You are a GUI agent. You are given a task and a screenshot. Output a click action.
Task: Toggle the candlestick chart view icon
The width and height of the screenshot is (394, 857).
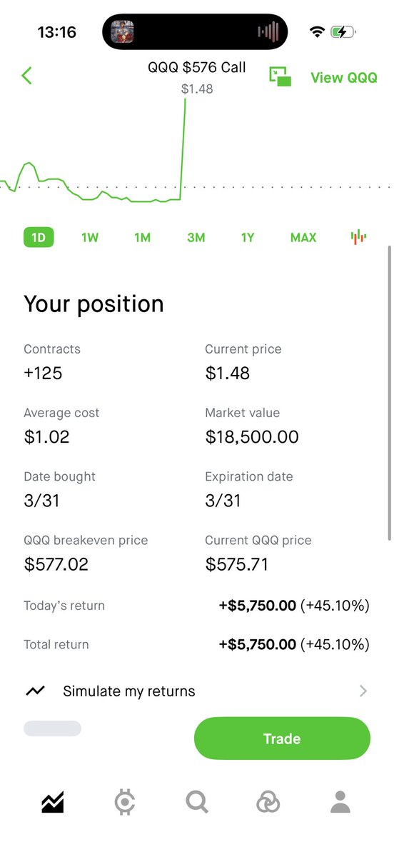click(358, 237)
